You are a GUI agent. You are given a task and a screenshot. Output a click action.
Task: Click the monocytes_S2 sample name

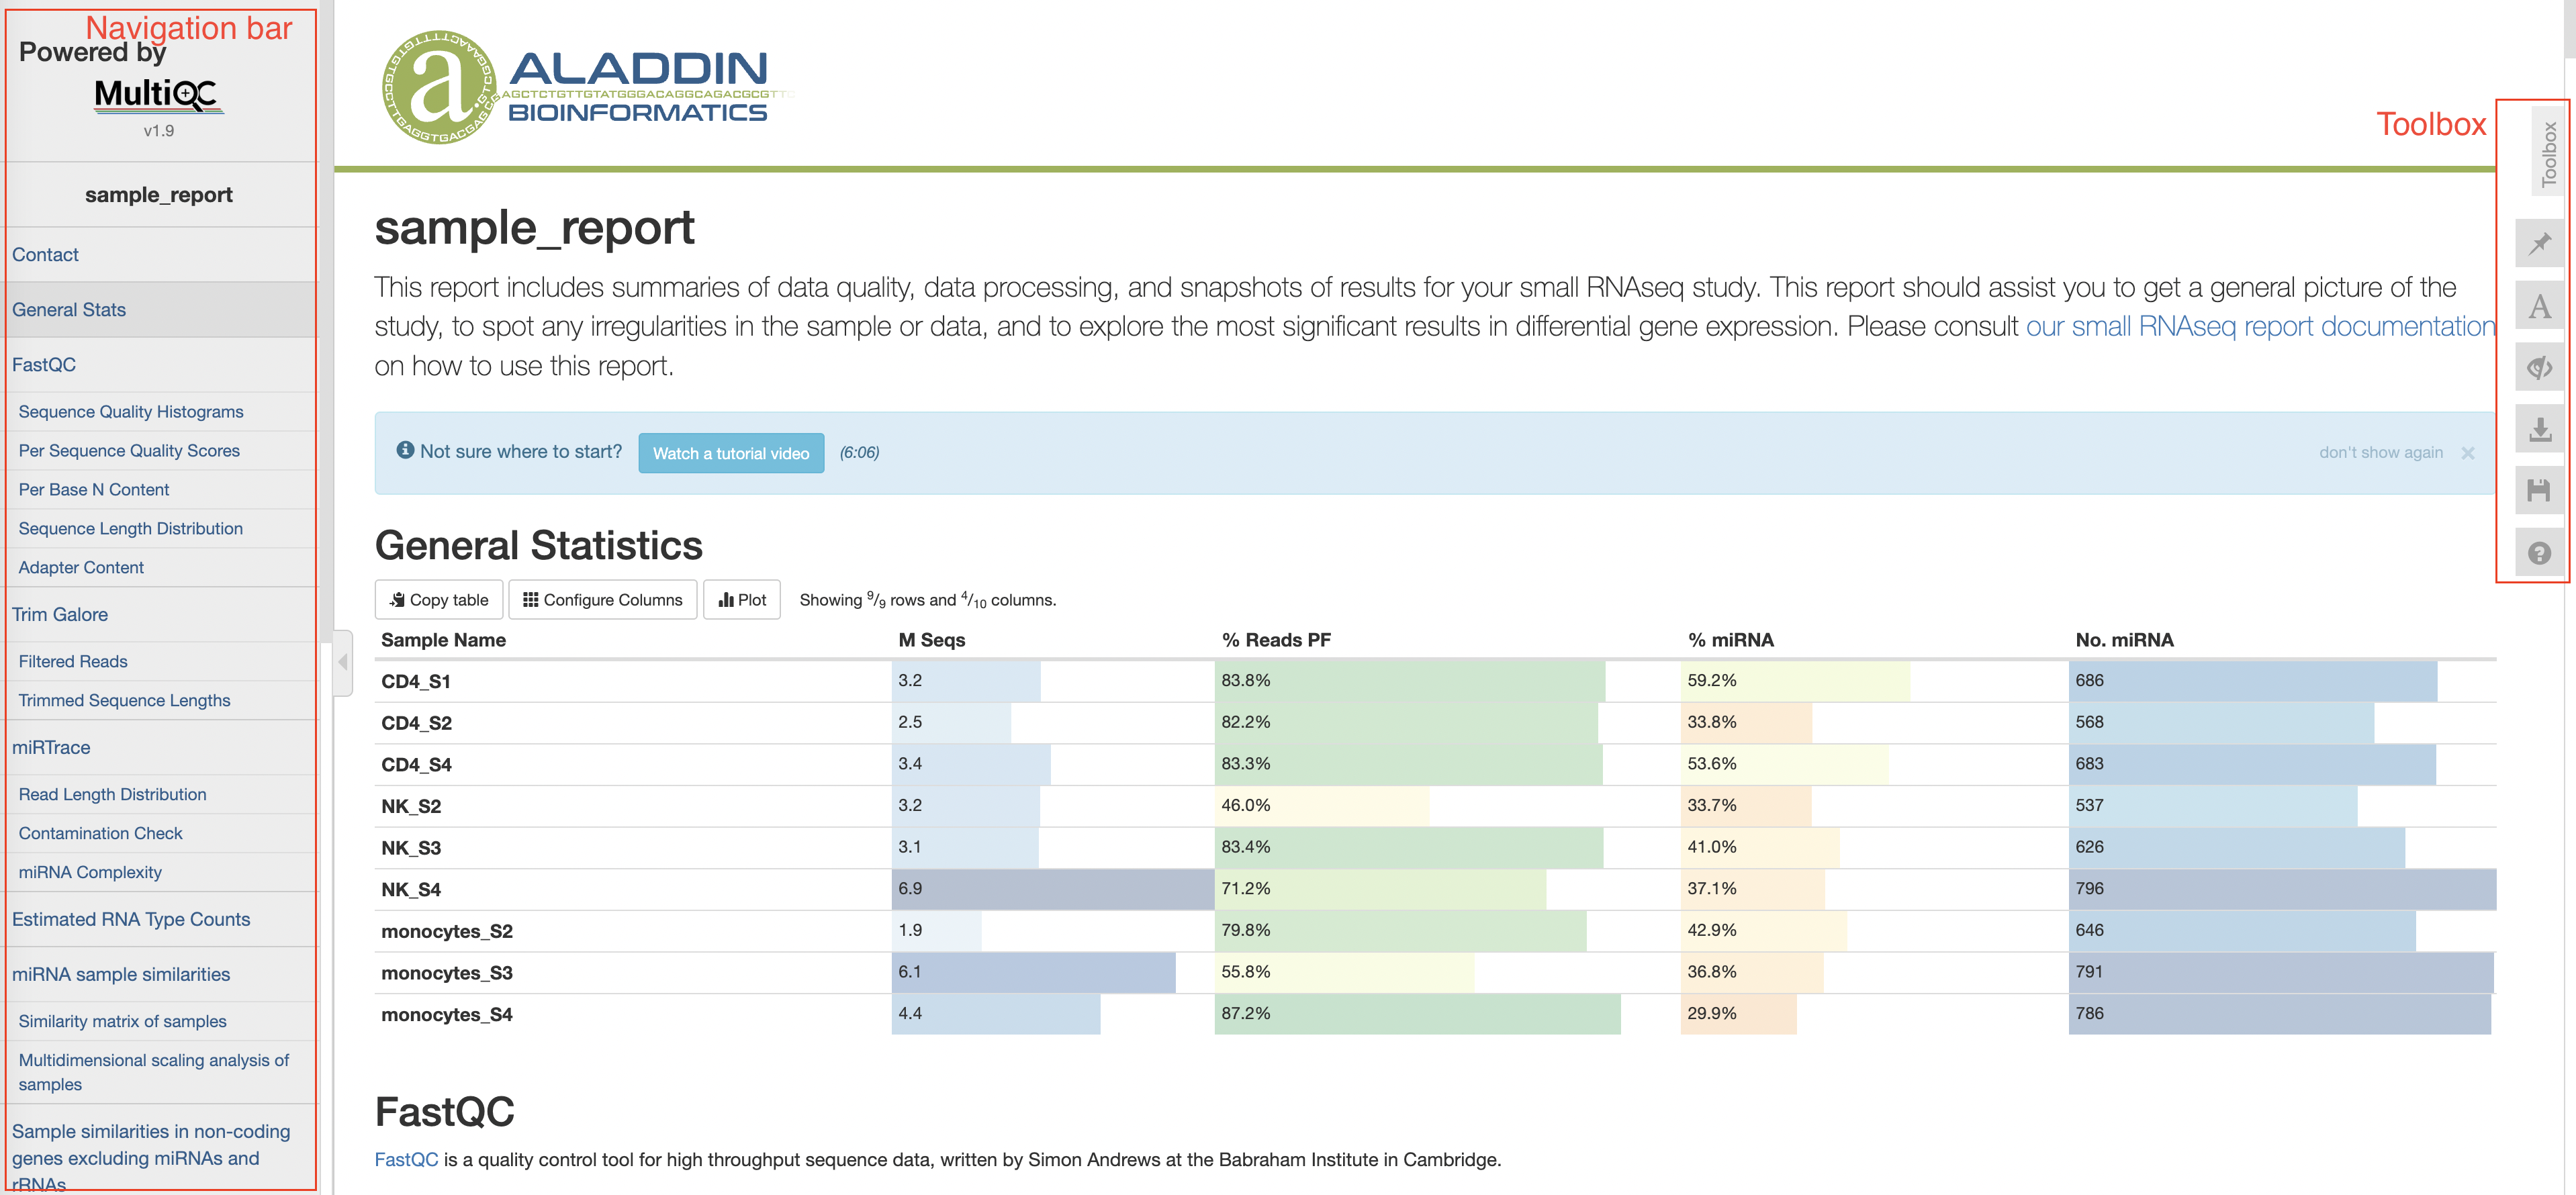[447, 932]
